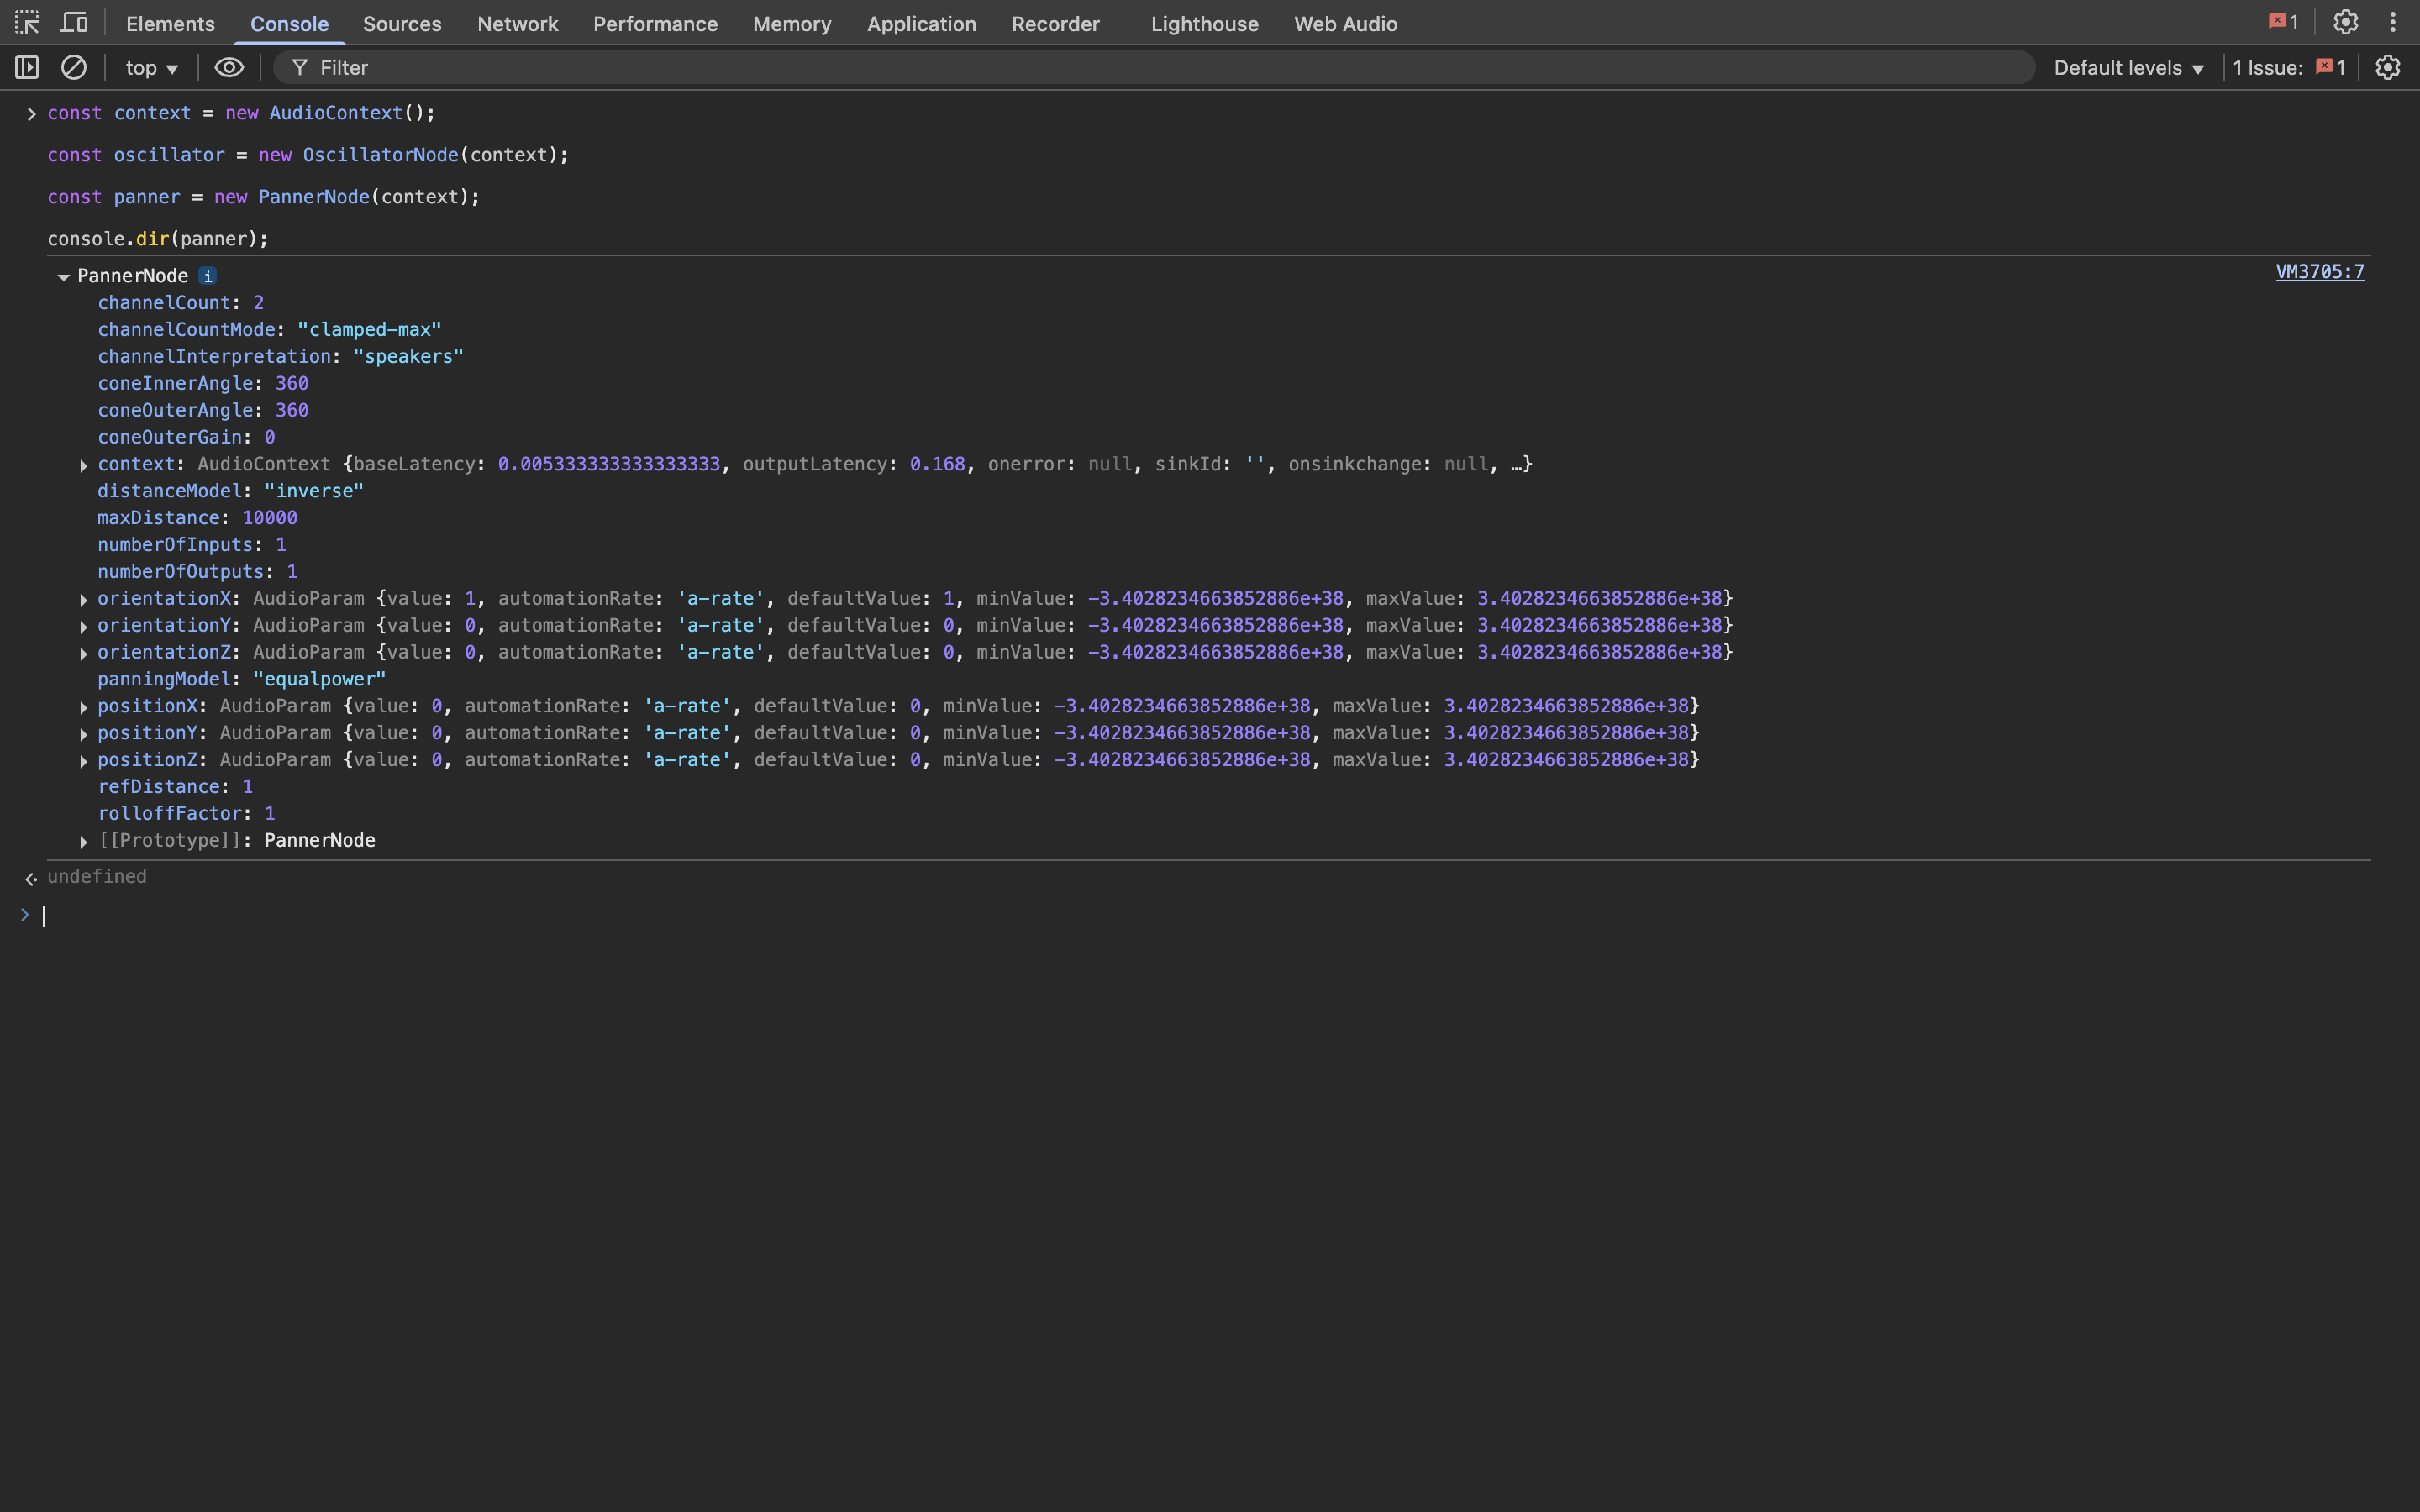Image resolution: width=2420 pixels, height=1512 pixels.
Task: Select the channelInterpretation "speakers" row
Action: [280, 356]
